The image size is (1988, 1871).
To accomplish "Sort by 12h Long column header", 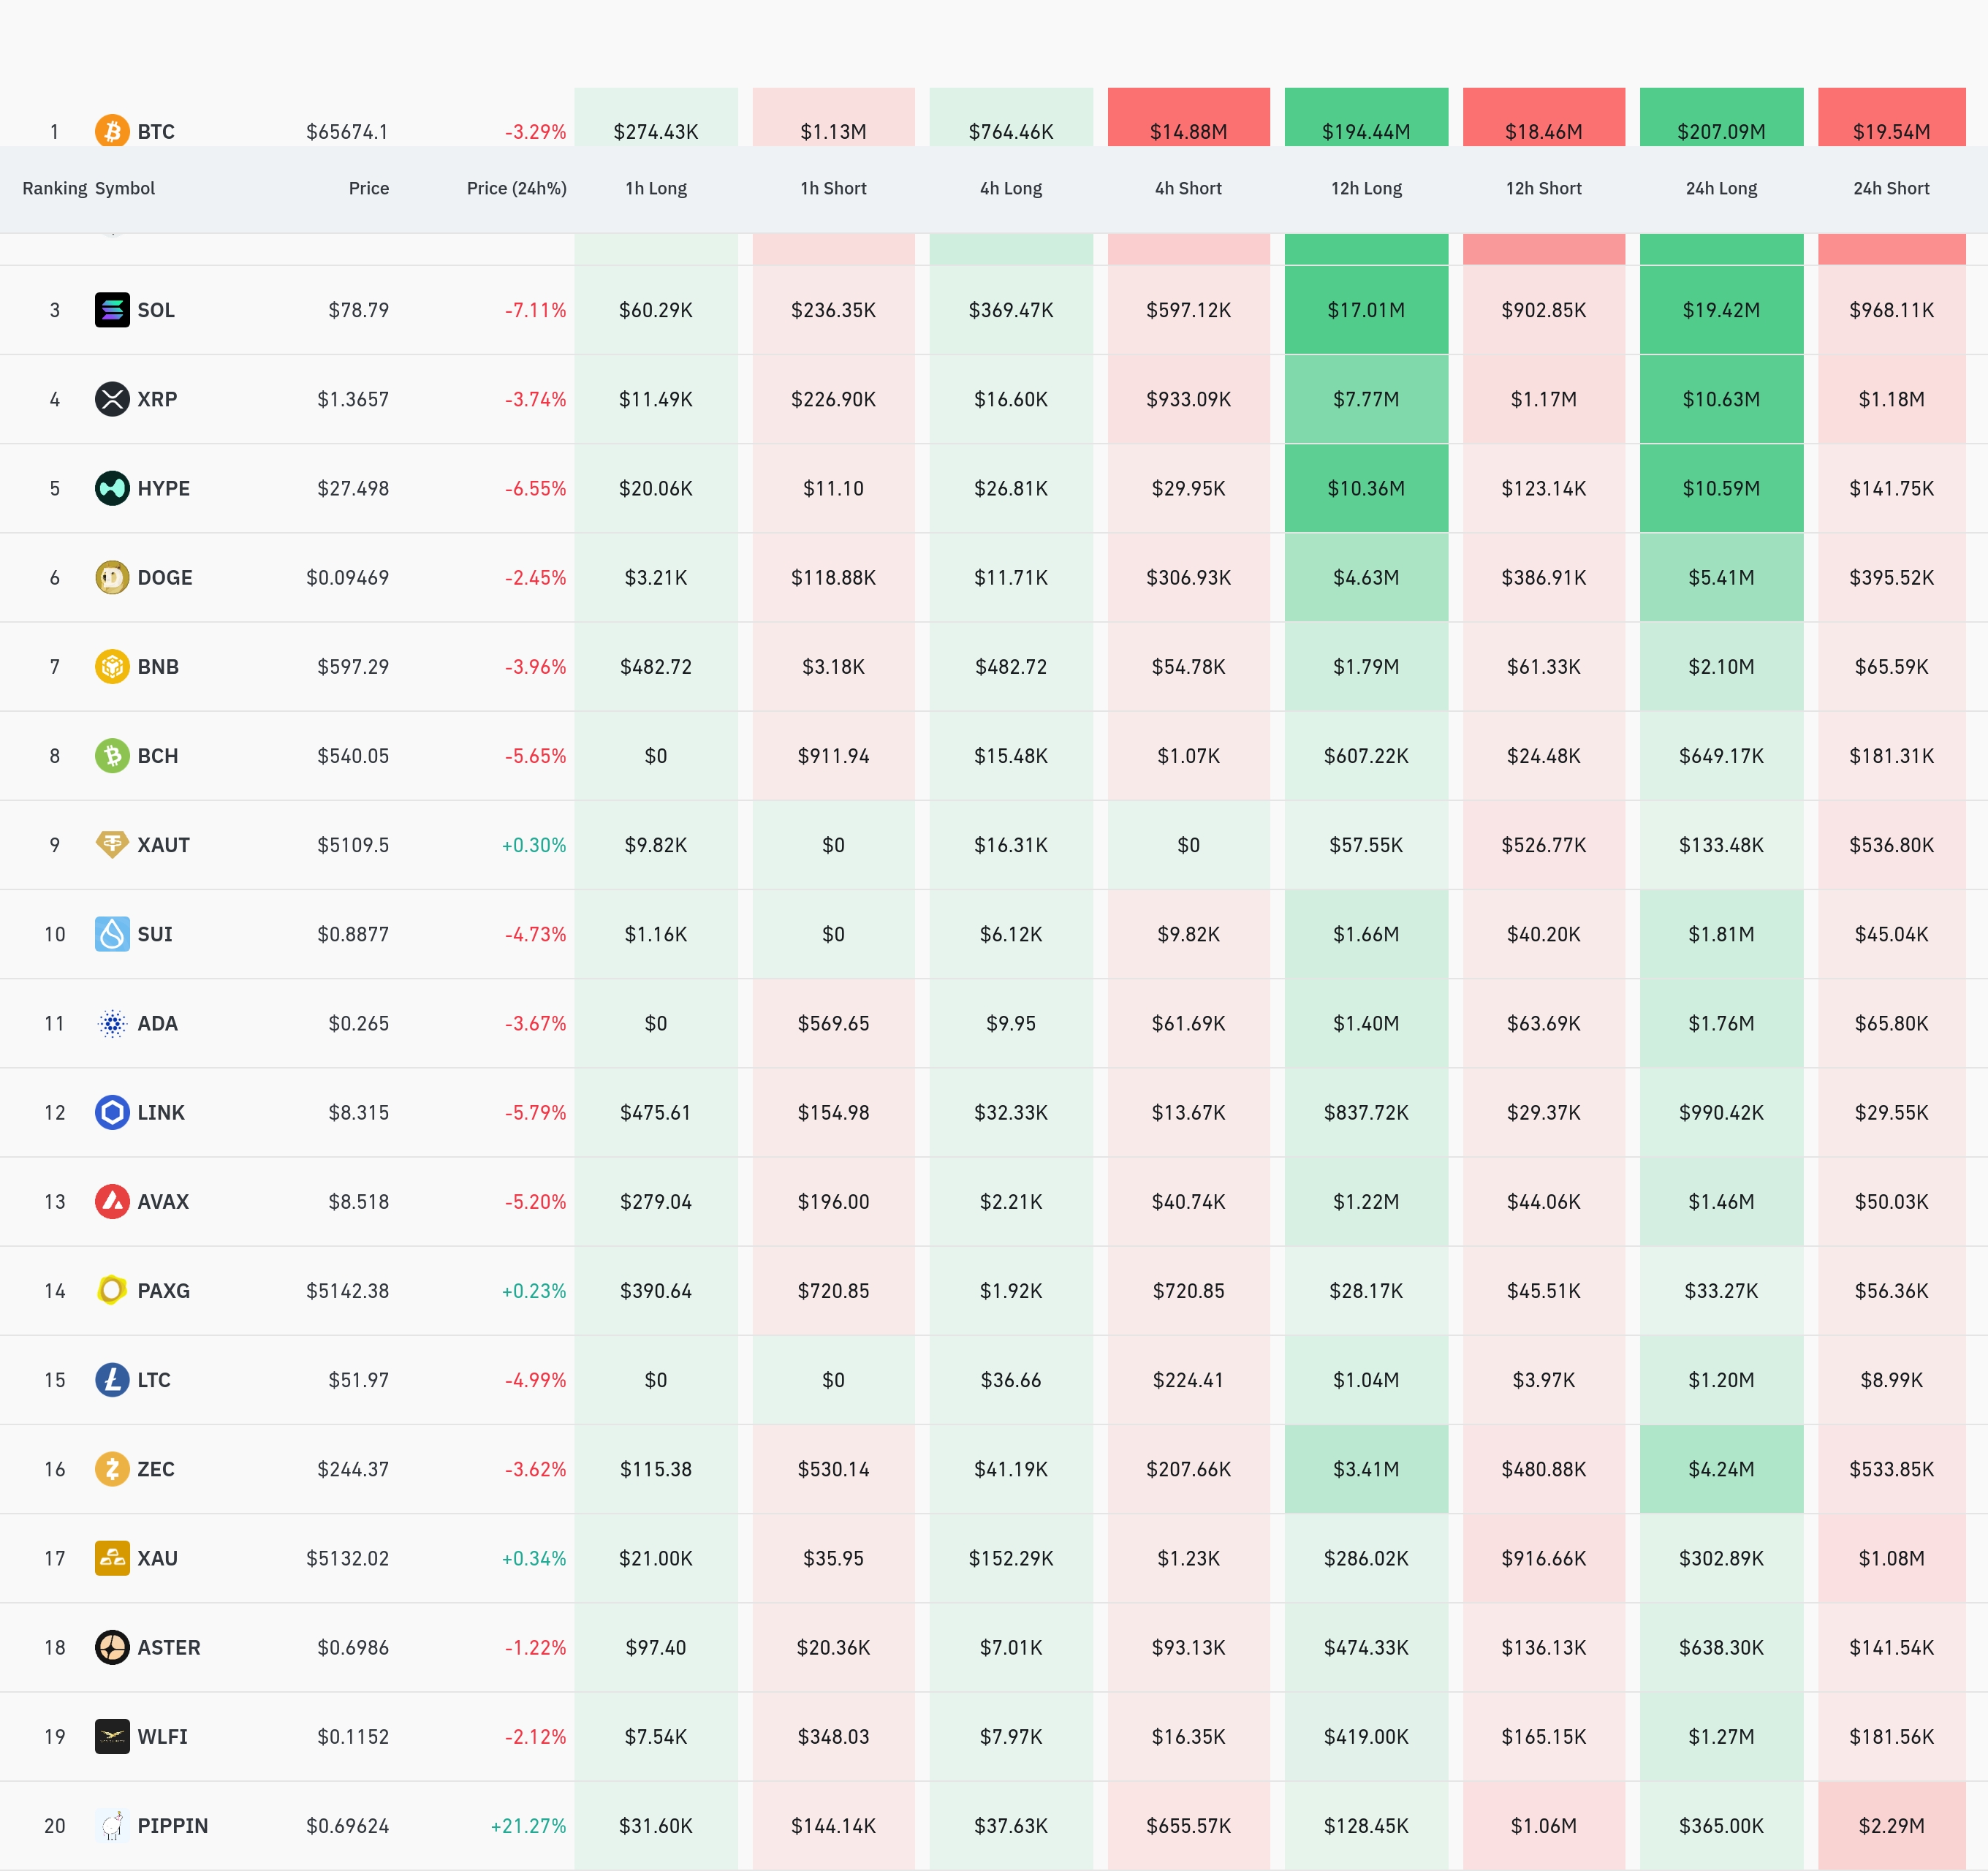I will click(1366, 188).
